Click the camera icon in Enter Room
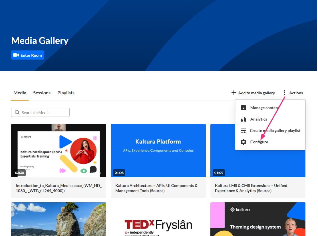This screenshot has height=236, width=318. click(x=16, y=55)
